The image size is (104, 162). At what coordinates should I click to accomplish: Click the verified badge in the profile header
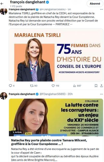[x=47, y=2]
